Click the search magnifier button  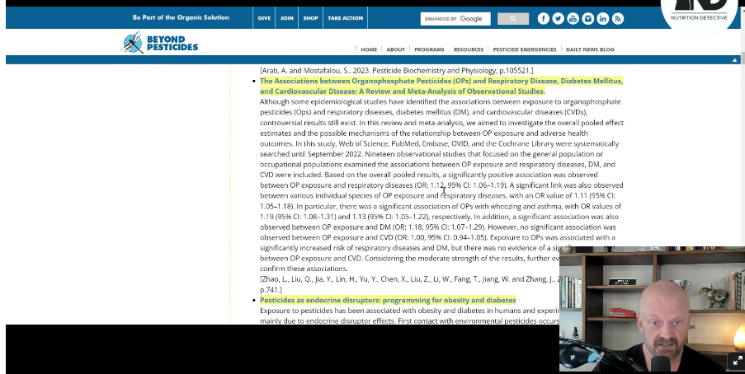[x=513, y=18]
